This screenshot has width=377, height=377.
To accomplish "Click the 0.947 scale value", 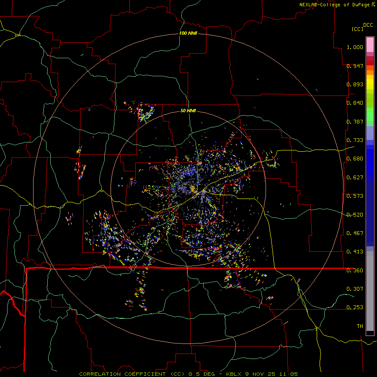I will [x=355, y=66].
